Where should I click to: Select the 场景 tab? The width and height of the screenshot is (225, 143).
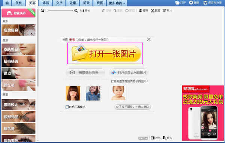pyautogui.click(x=86, y=3)
